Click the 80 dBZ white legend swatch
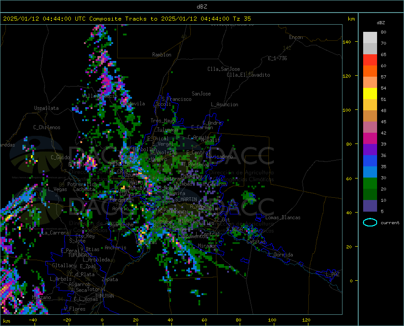This screenshot has height=326, width=404. 370,37
